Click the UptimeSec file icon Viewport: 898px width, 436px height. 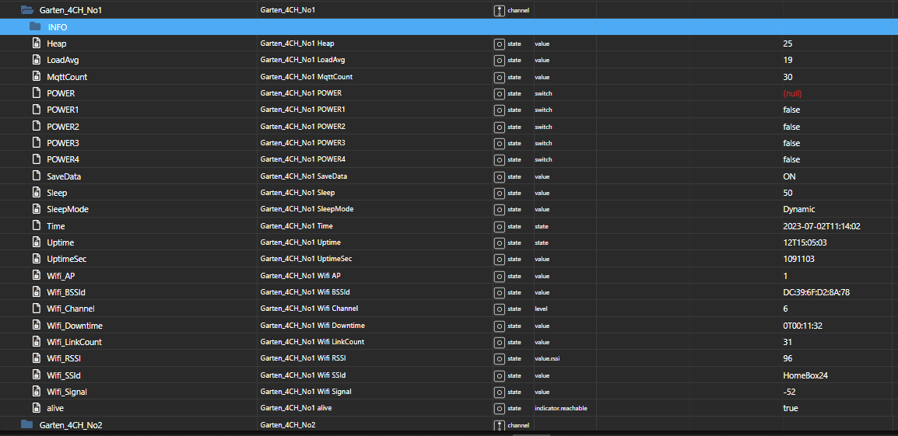36,260
